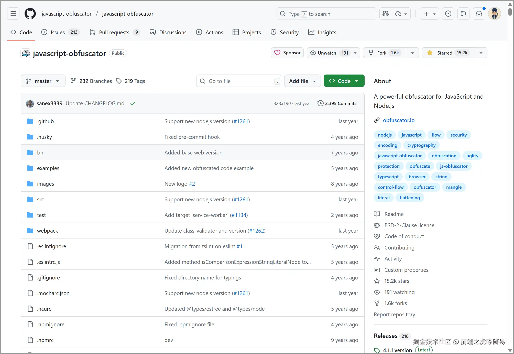Viewport: 514px width, 354px height.
Task: Open the green Code dropdown
Action: (x=344, y=81)
